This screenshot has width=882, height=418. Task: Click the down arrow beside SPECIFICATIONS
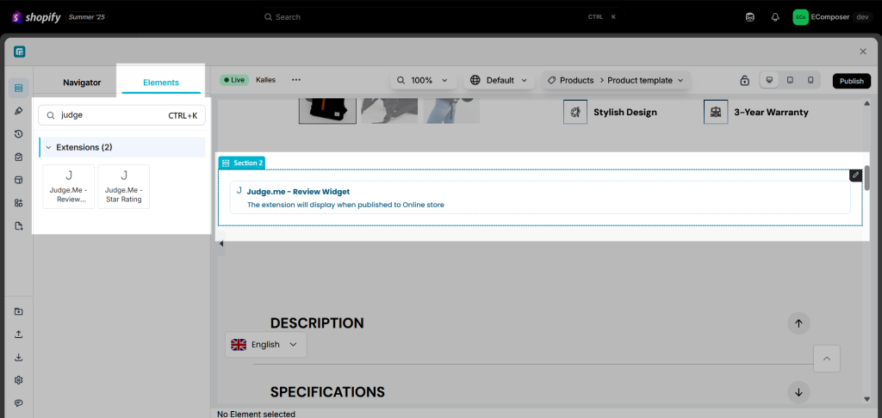[798, 391]
